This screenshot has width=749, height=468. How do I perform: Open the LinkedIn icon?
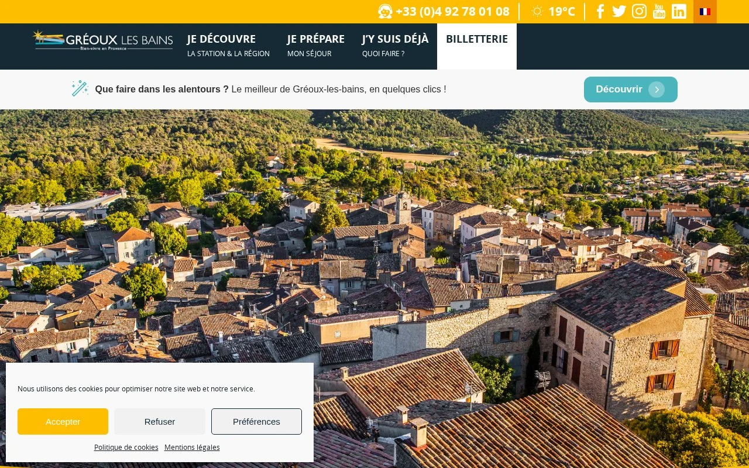click(679, 12)
